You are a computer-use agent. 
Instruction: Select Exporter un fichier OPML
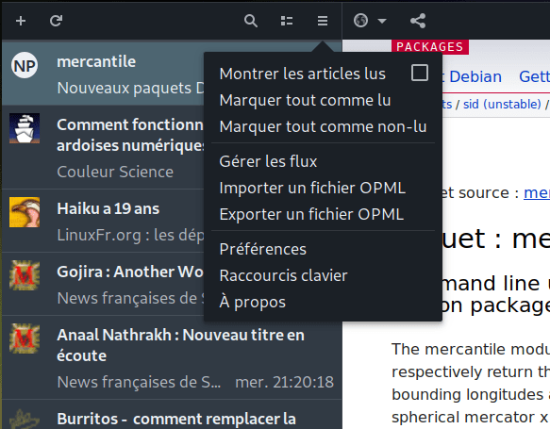point(311,214)
